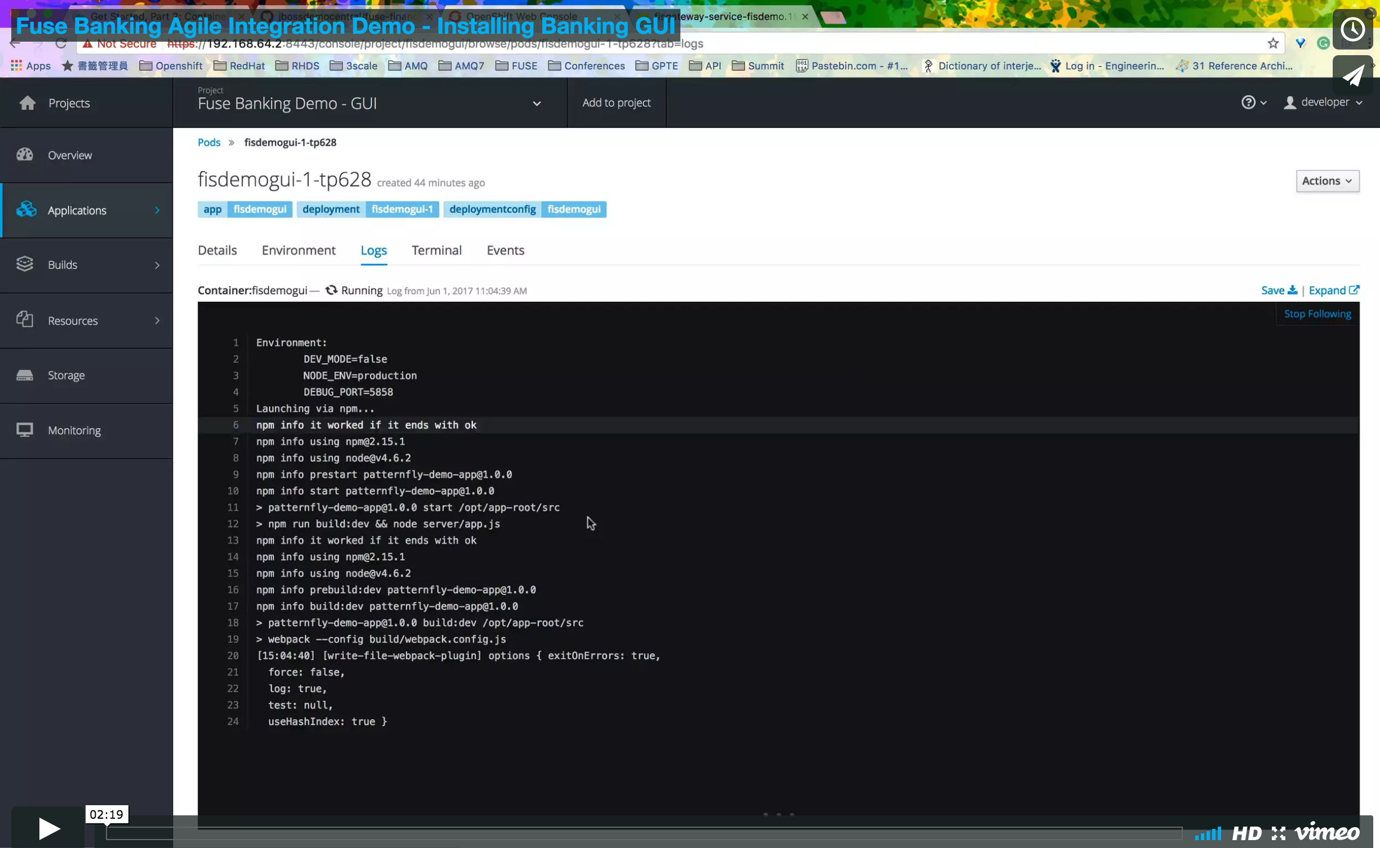Viewport: 1380px width, 848px height.
Task: Open Monitoring screen icon
Action: tap(25, 430)
